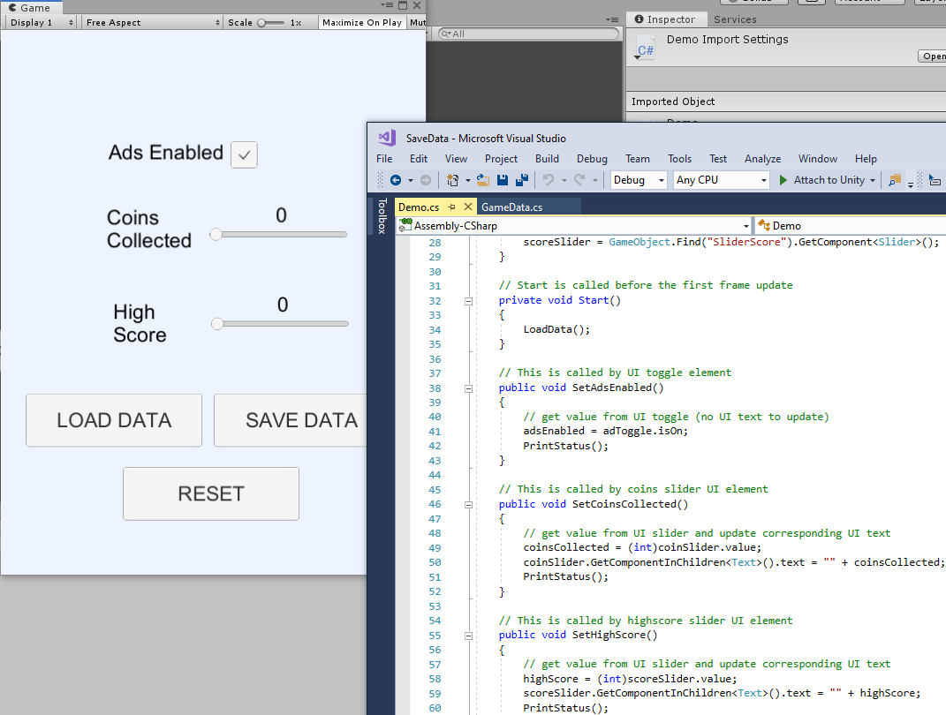Image resolution: width=946 pixels, height=715 pixels.
Task: Click the RESET button in the Game view
Action: click(x=210, y=493)
